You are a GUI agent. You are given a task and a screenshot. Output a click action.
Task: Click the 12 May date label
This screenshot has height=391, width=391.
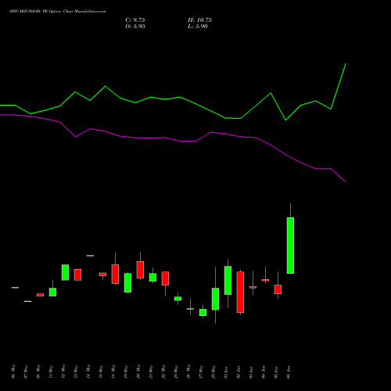pyautogui.click(x=63, y=371)
